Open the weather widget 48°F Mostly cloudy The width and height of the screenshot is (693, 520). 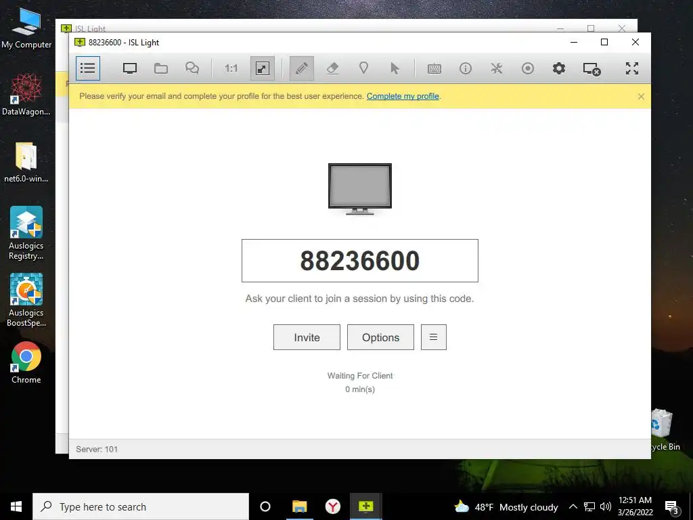(x=506, y=506)
